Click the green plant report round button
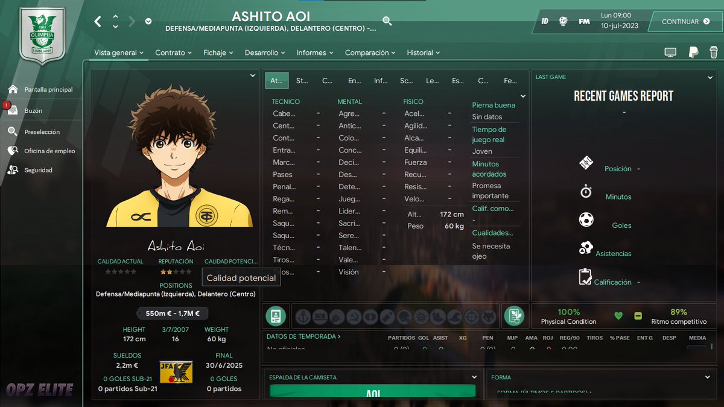The width and height of the screenshot is (724, 407). (514, 316)
